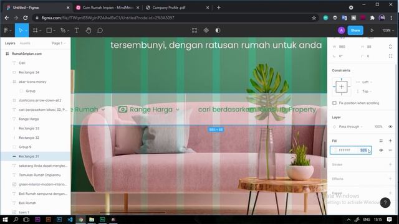
Task: Switch to the Company Profile .pdf tab
Action: (177, 7)
